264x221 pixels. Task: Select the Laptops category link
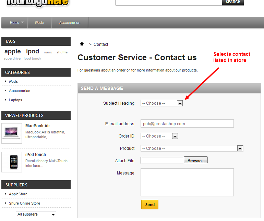[15, 100]
